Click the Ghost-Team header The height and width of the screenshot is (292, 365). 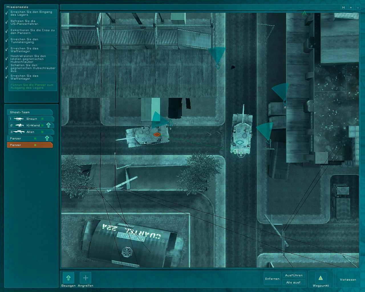30,112
